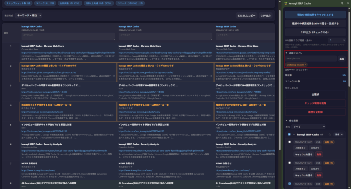Click the side panel scroll-up arrow
351x189 pixels.
[349, 8]
